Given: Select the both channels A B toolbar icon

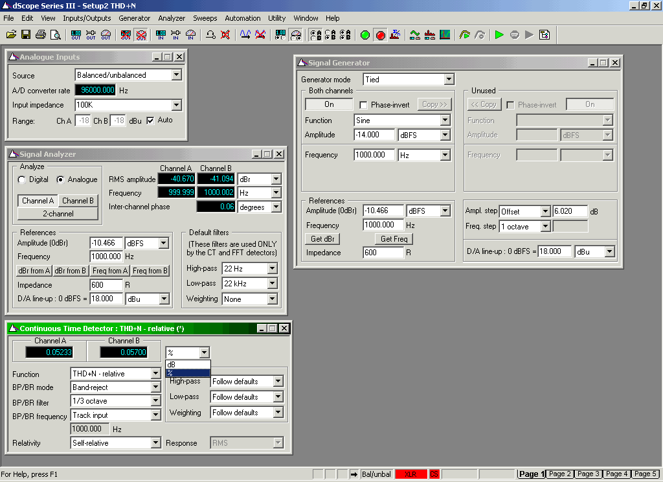Looking at the screenshot, I should coord(345,35).
